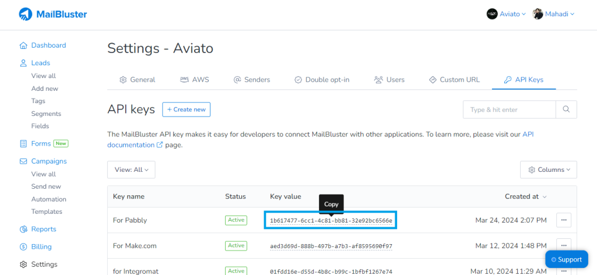Image resolution: width=597 pixels, height=275 pixels.
Task: Click the Active badge for For Make.com
Action: [x=236, y=246]
